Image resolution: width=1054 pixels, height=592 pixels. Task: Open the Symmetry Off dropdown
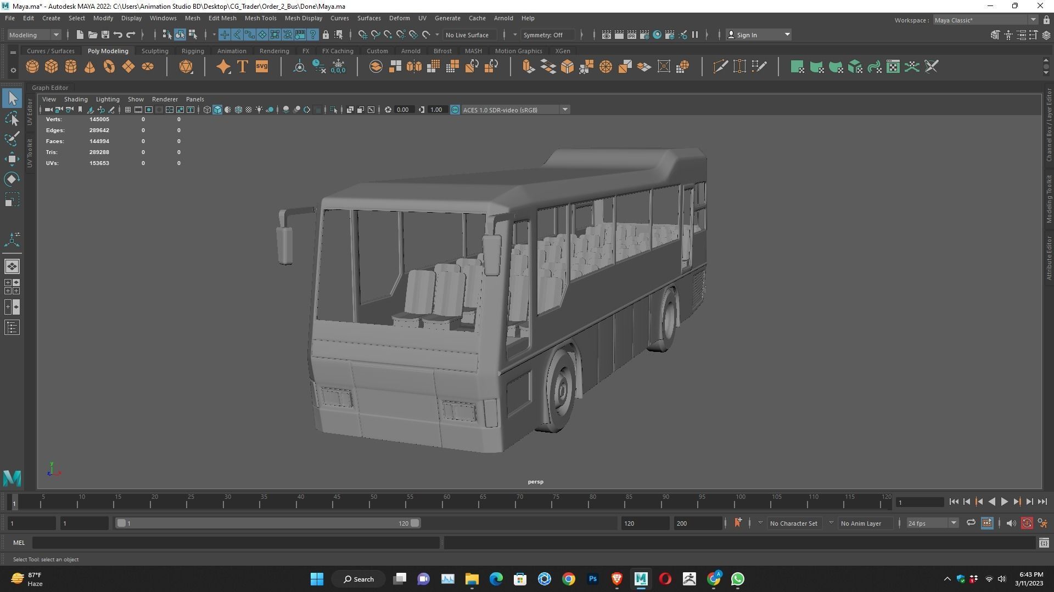548,35
